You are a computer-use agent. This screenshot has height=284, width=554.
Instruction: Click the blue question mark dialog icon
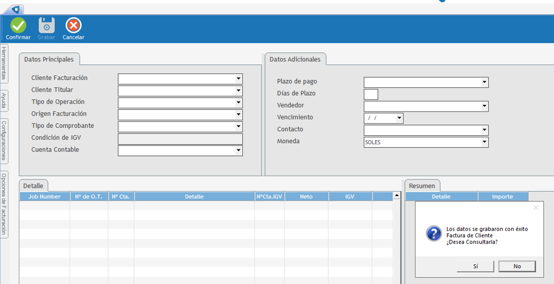pyautogui.click(x=433, y=233)
